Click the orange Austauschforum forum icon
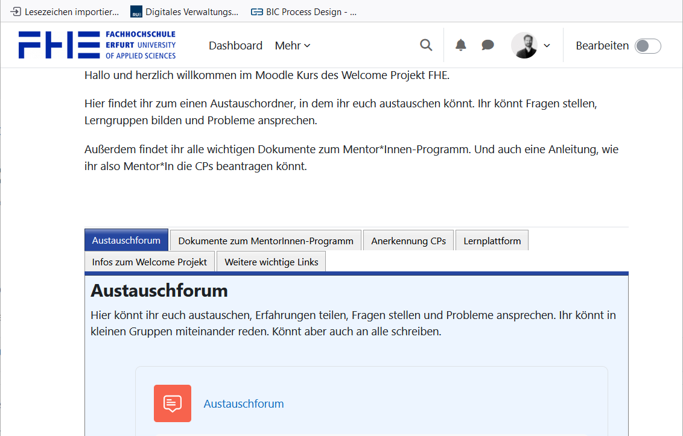Viewport: 683px width, 436px height. 173,403
